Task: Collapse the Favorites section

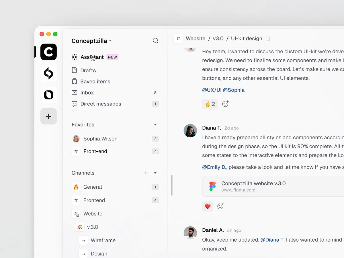Action: click(x=155, y=125)
